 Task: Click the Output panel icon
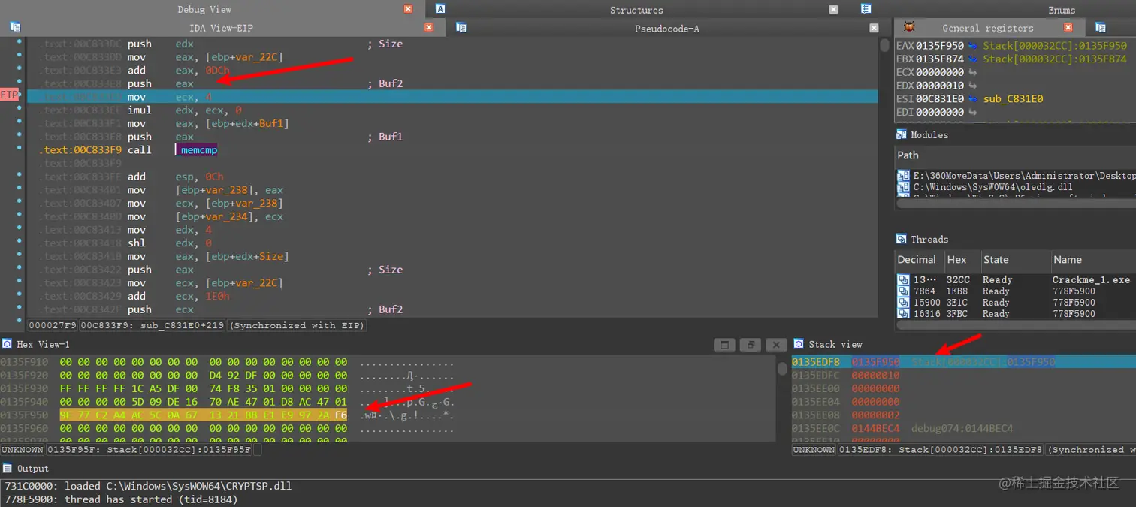[x=8, y=468]
